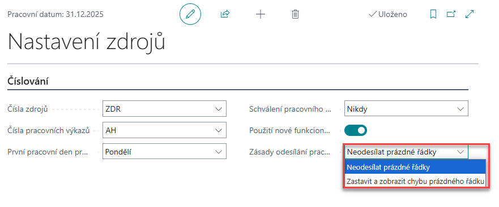
Task: Click the Číslování section heading
Action: coord(28,81)
